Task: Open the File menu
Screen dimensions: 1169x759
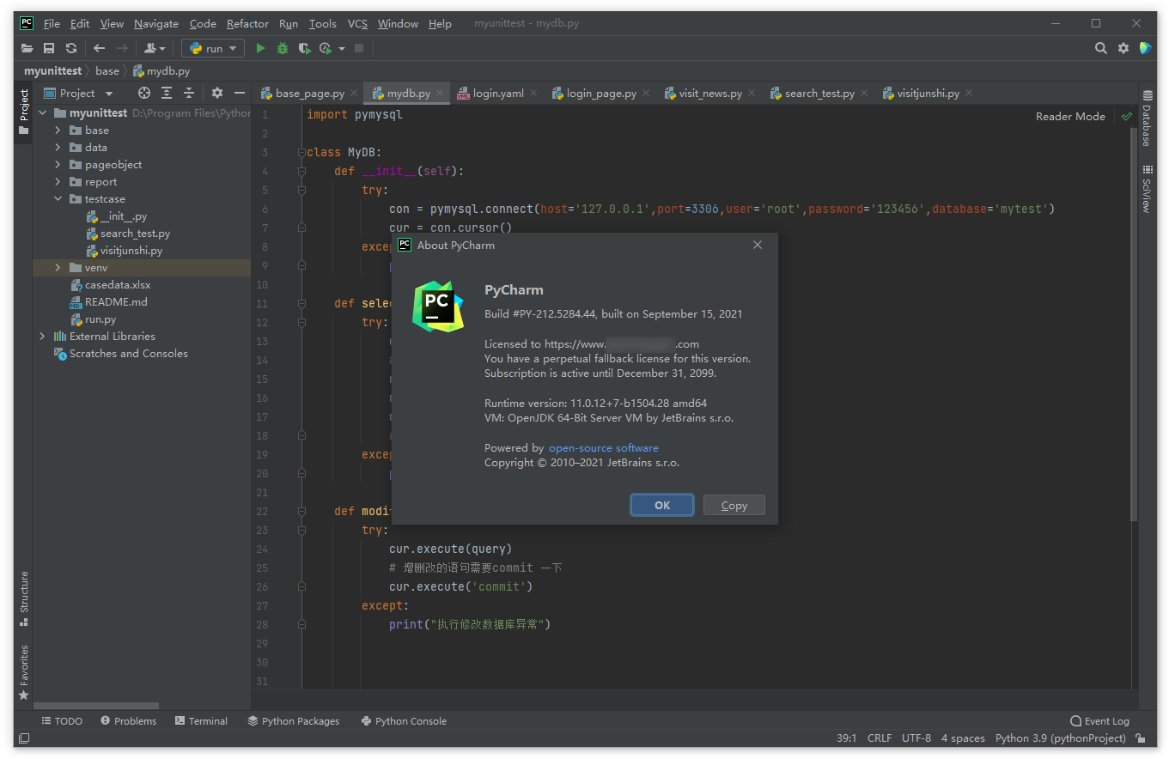Action: [52, 24]
